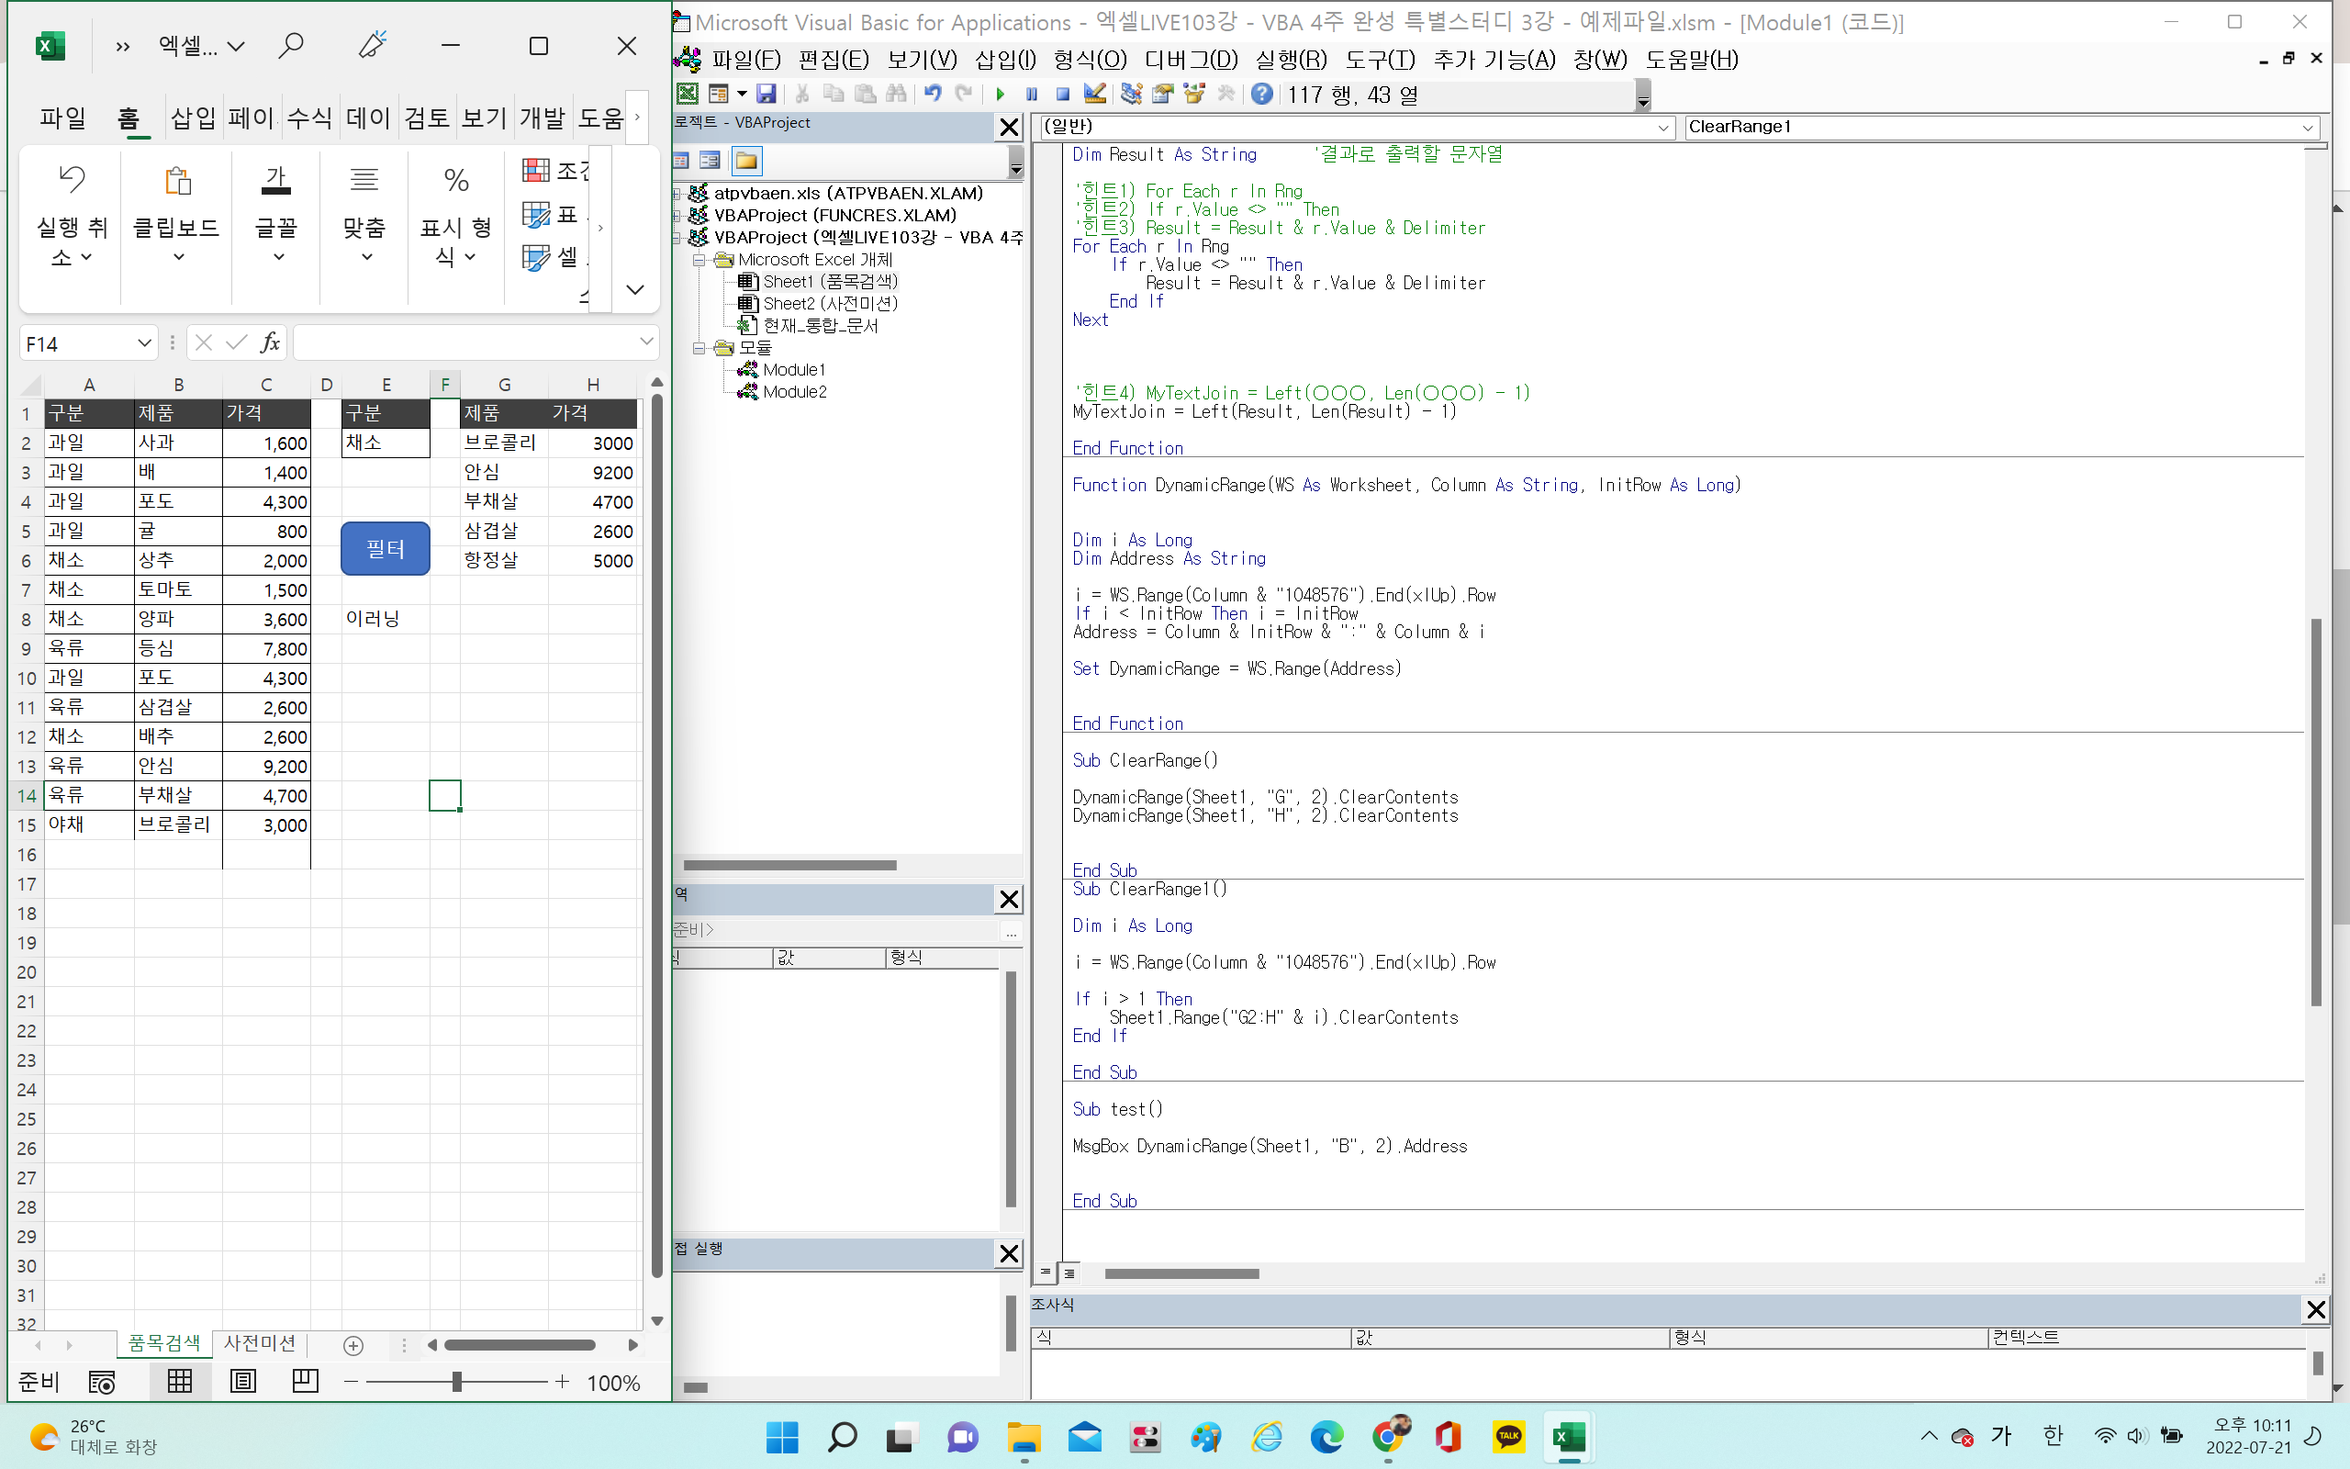Open VBA help question mark icon
This screenshot has height=1469, width=2350.
(x=1261, y=95)
